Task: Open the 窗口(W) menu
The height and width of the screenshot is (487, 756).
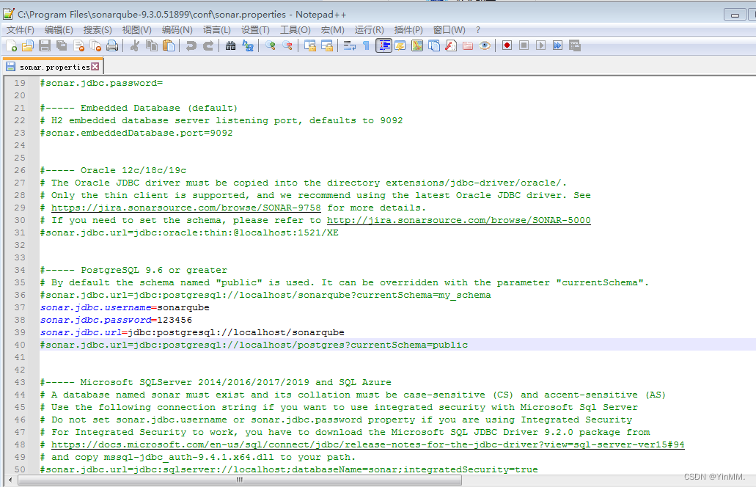Action: 449,30
